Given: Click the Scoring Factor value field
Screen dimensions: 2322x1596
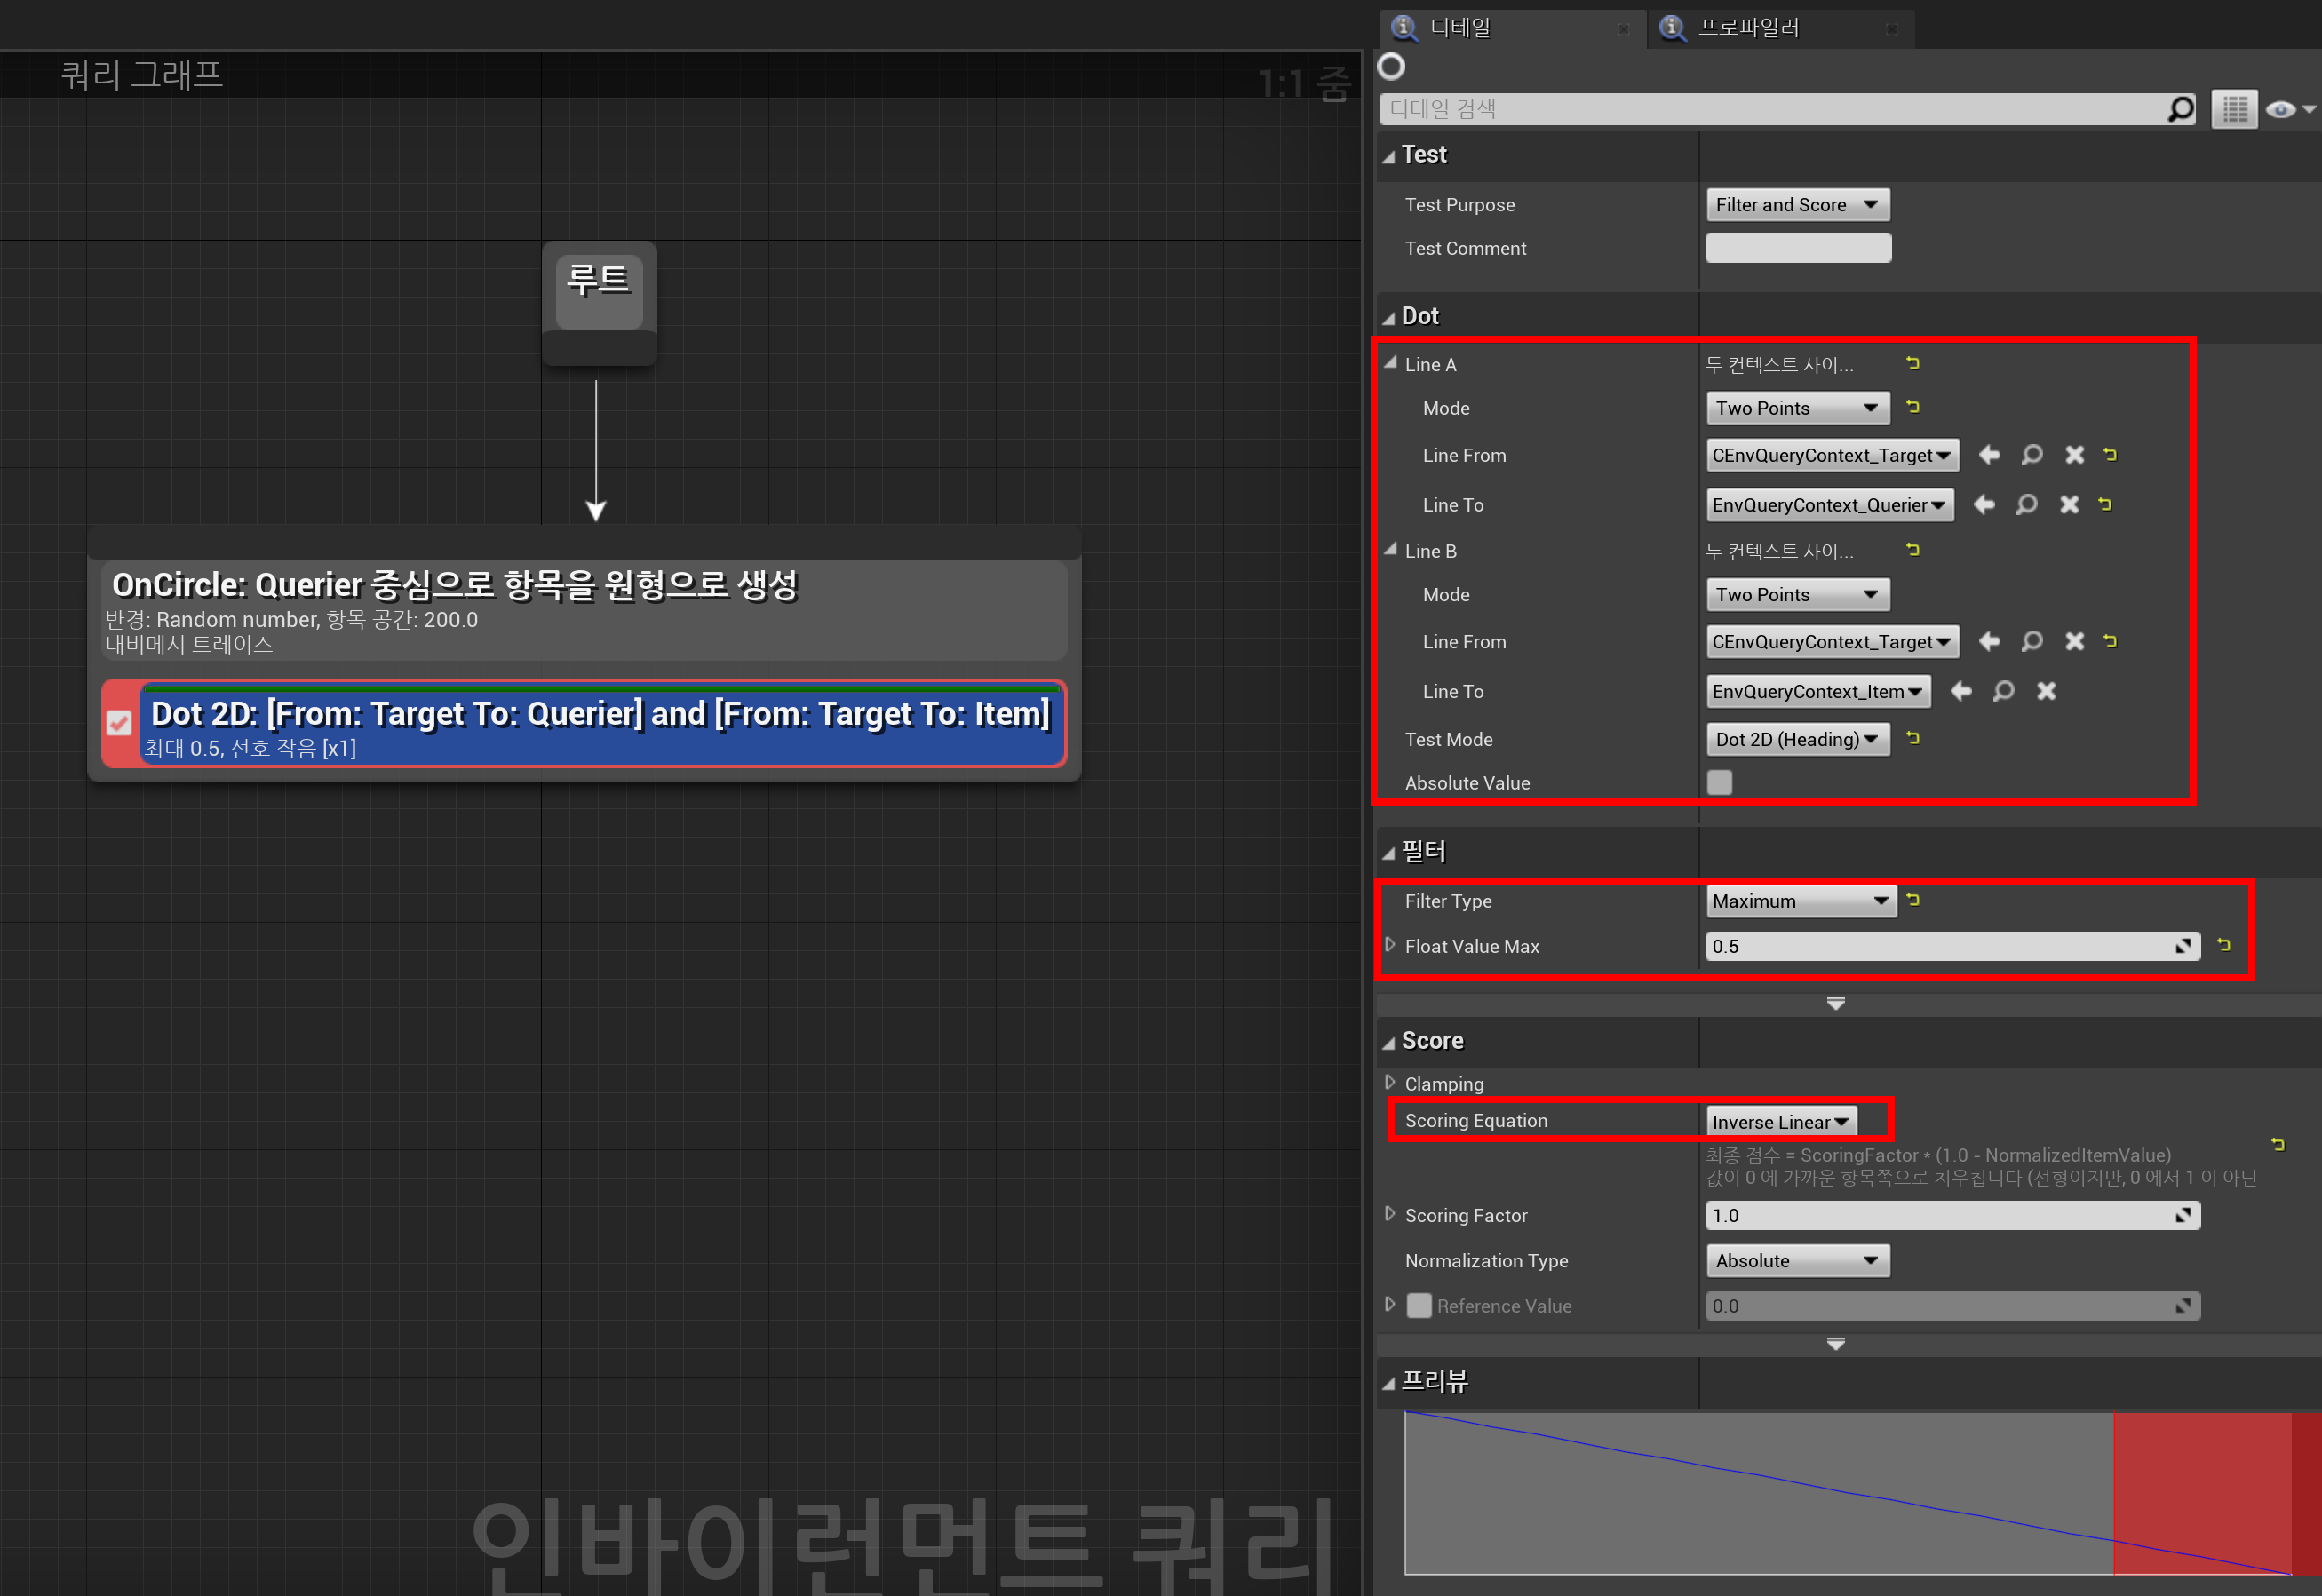Looking at the screenshot, I should [x=1940, y=1216].
